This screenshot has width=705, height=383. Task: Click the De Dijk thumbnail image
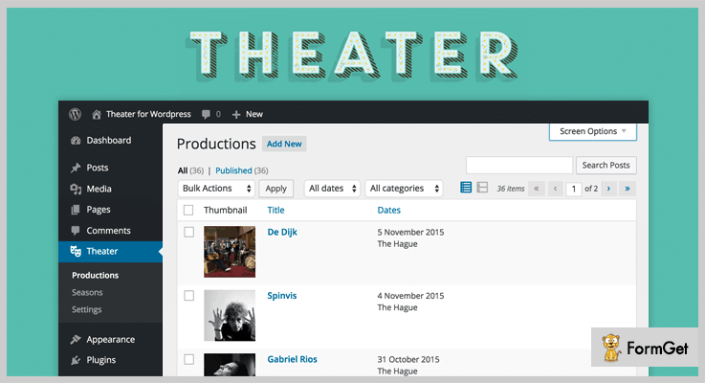coord(230,252)
